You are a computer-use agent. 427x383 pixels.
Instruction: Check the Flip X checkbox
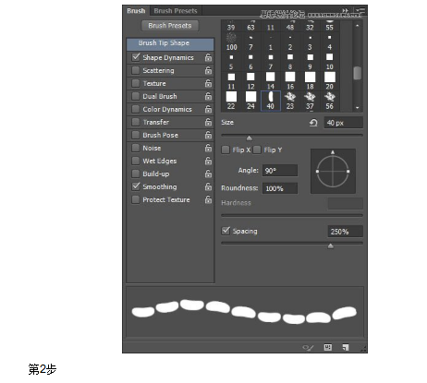(226, 150)
